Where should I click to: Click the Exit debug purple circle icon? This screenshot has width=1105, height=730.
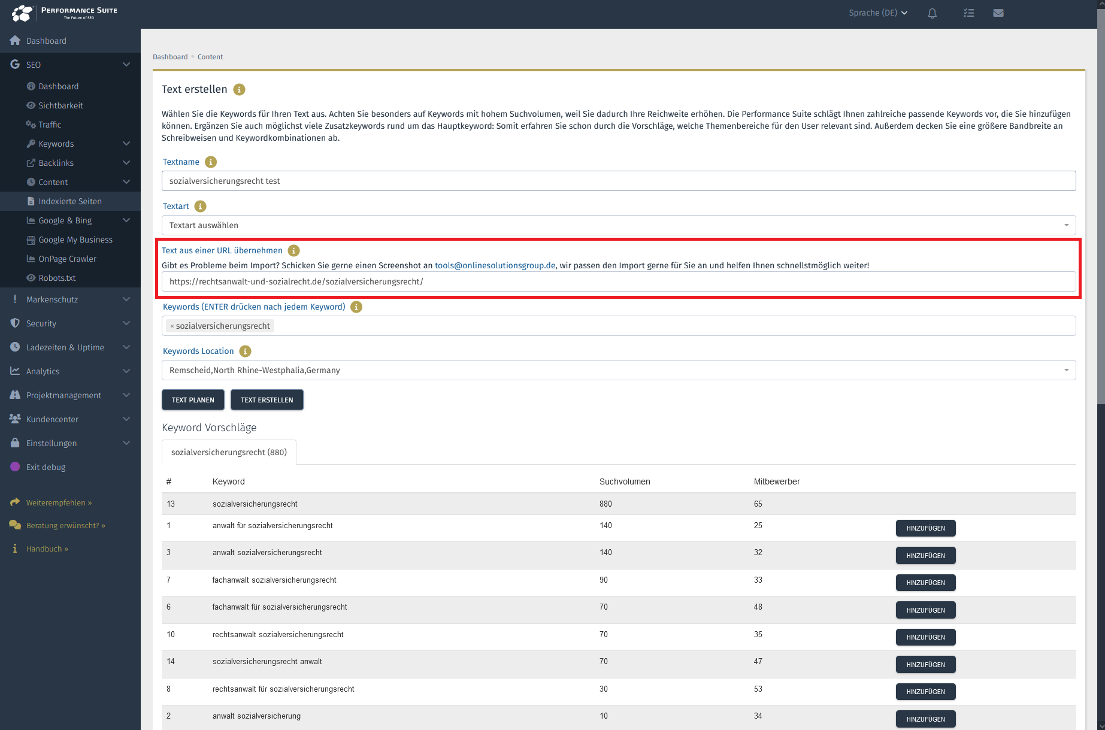[15, 467]
